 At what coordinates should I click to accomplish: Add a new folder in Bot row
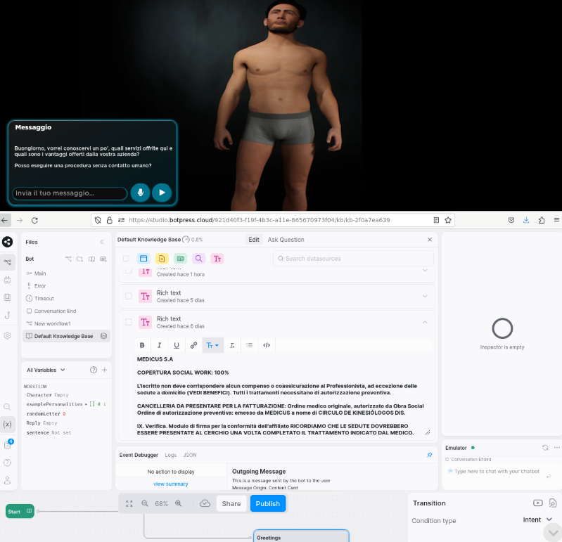click(x=79, y=259)
